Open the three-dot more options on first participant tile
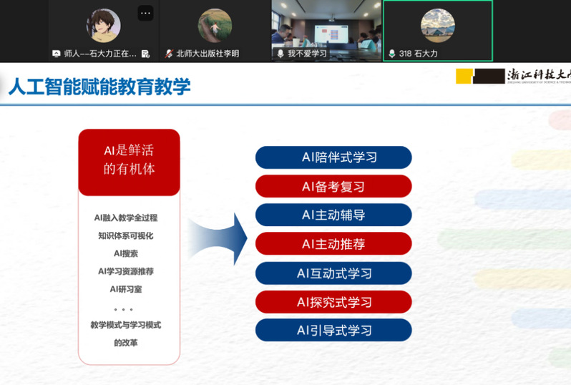The image size is (571, 385). click(x=145, y=13)
